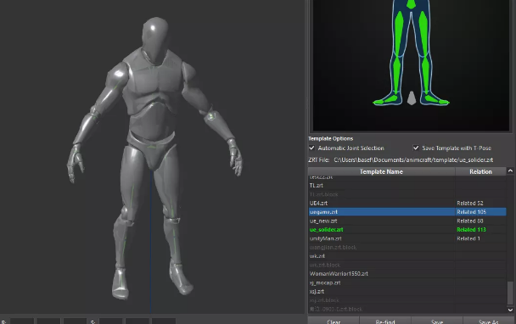Select the left thigh bone in diagram

pyautogui.click(x=399, y=33)
